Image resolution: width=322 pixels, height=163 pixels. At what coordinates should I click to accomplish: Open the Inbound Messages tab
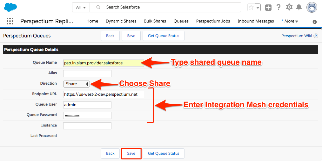(256, 21)
